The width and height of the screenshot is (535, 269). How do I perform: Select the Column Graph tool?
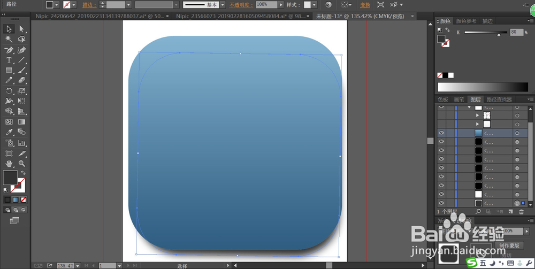[22, 143]
